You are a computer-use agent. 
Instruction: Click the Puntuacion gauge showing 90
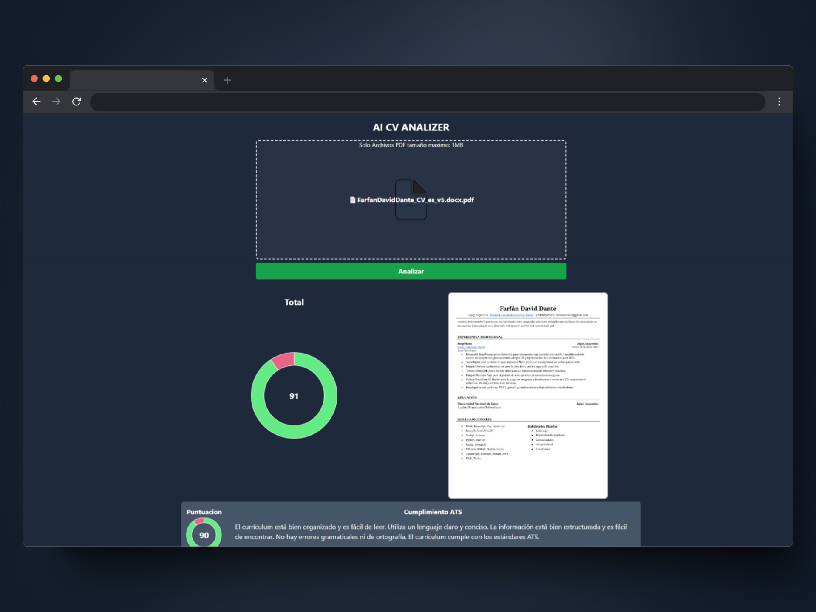204,535
